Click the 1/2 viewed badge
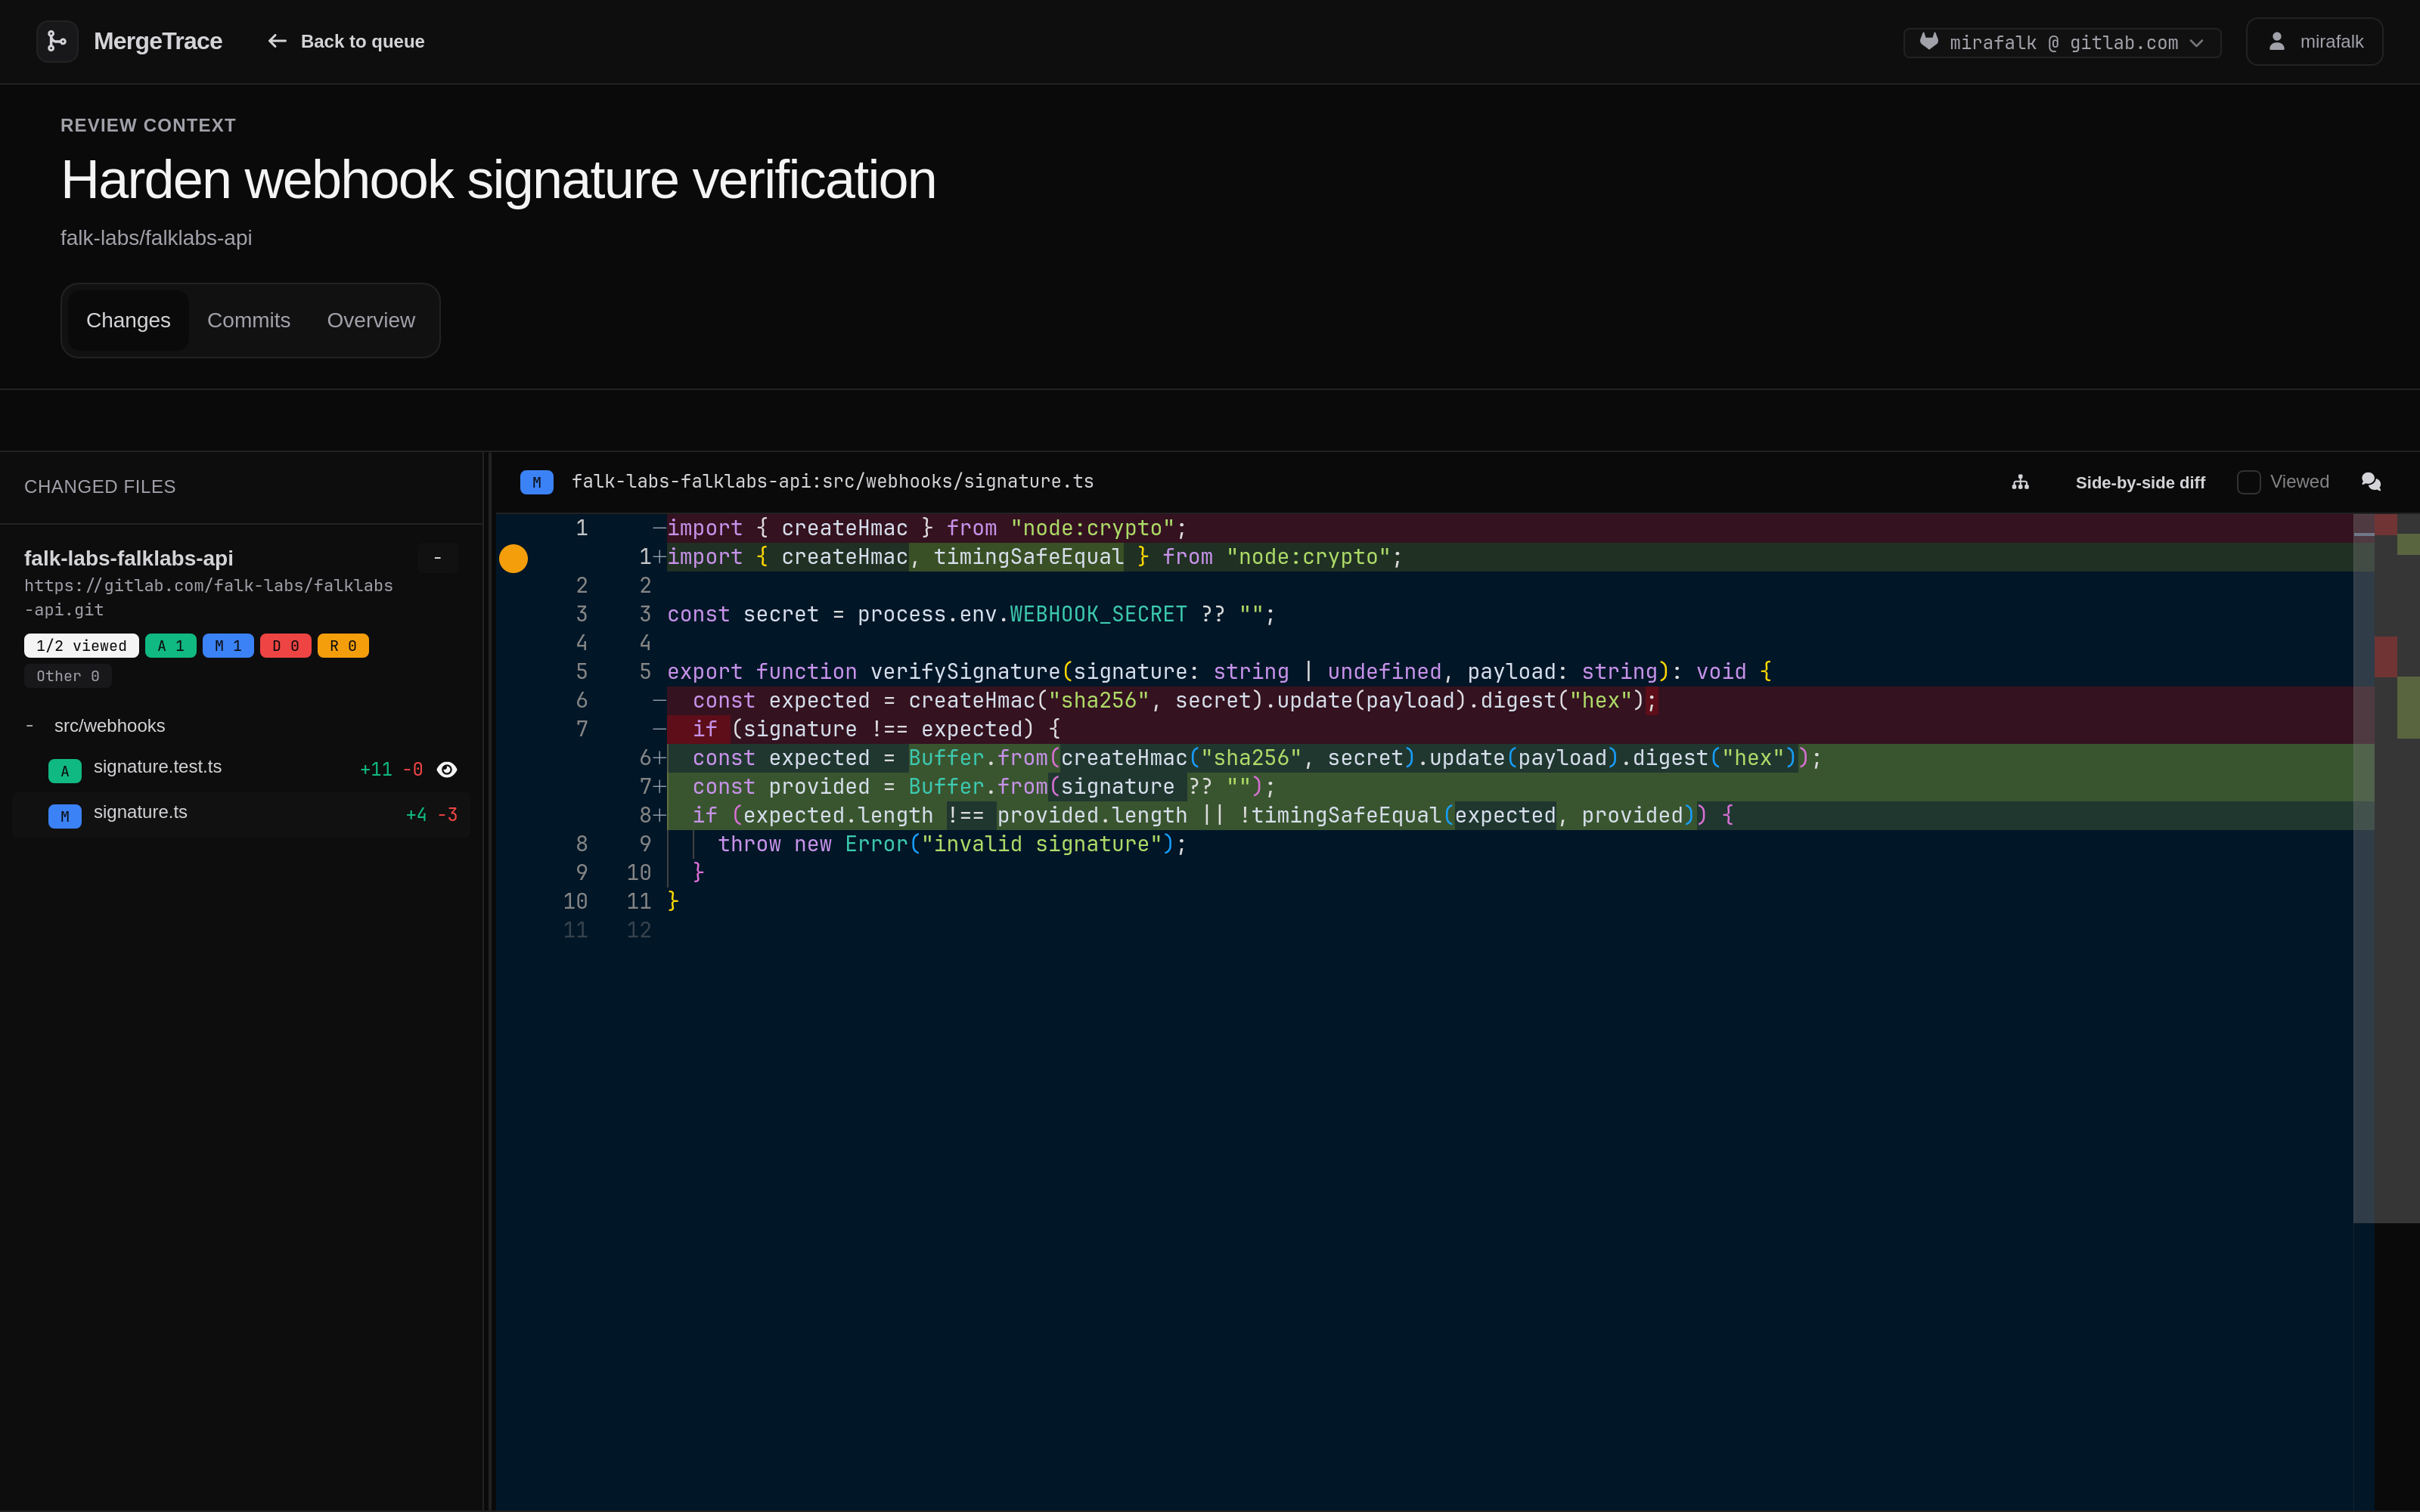 pyautogui.click(x=81, y=646)
